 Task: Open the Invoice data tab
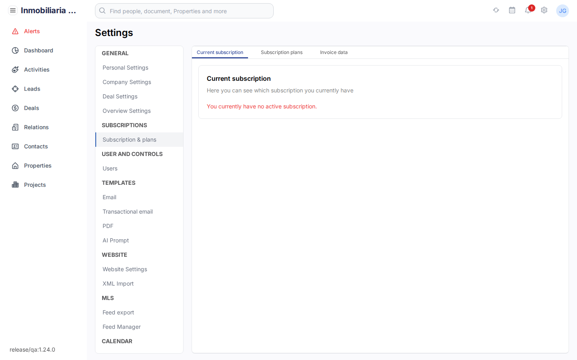pos(334,52)
